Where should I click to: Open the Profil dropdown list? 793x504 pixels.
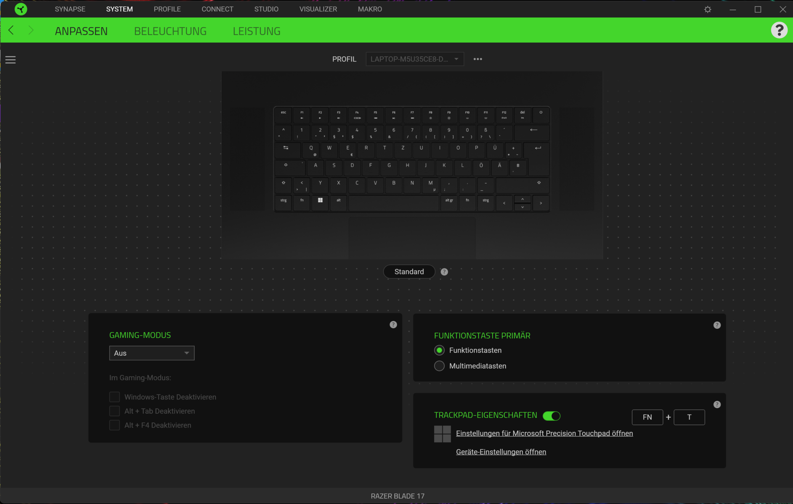click(x=414, y=59)
